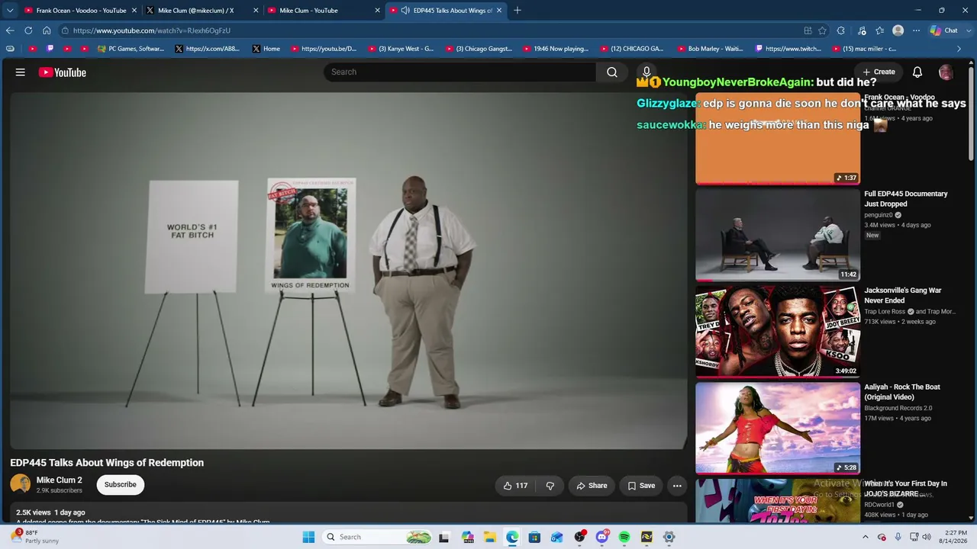The height and width of the screenshot is (549, 977).
Task: Open the Bob Marley - Waiti... bookmark
Action: coord(710,49)
